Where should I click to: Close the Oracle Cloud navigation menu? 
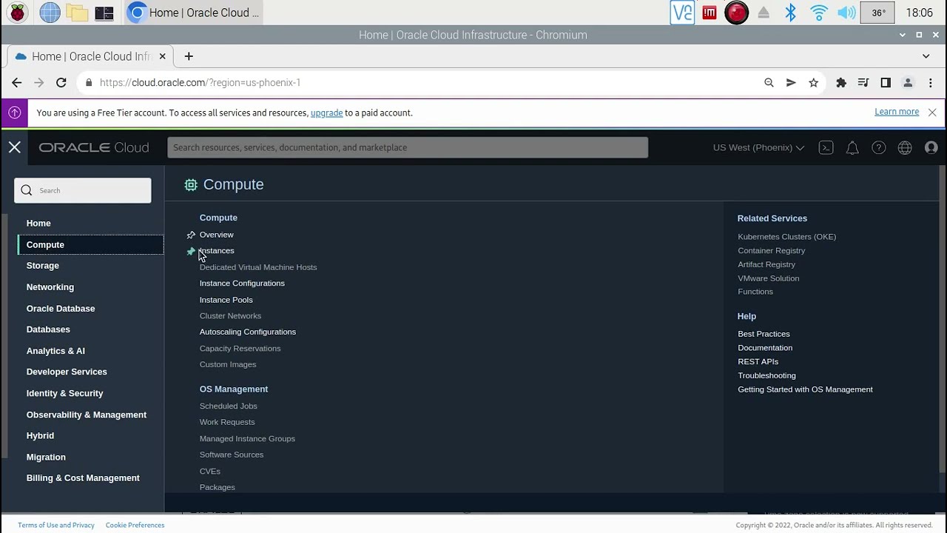pos(15,147)
